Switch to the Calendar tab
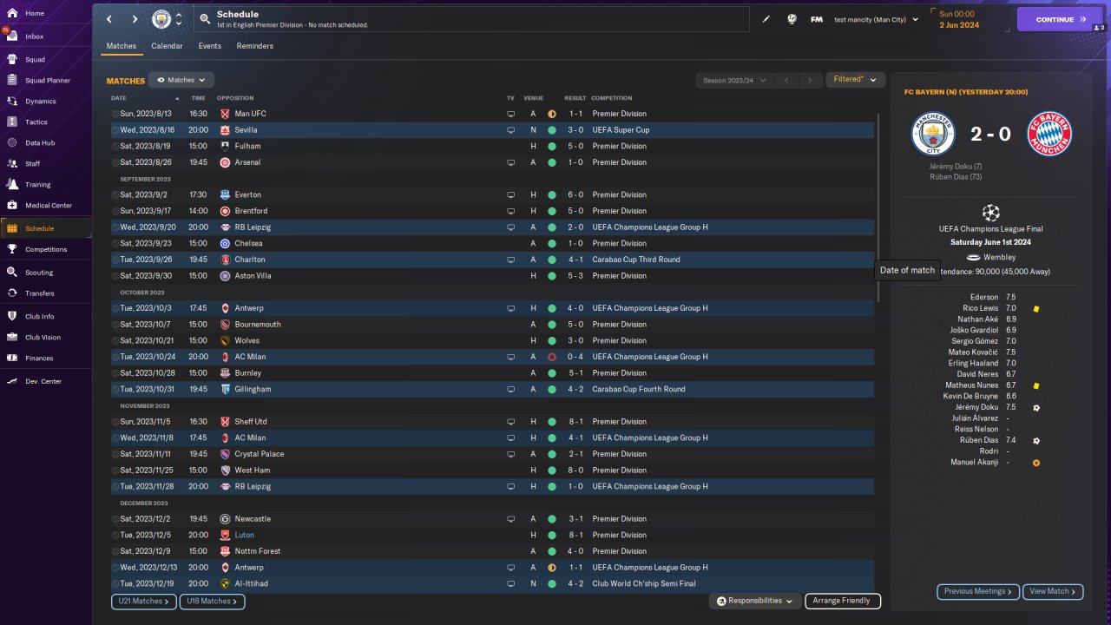Image resolution: width=1111 pixels, height=625 pixels. pos(167,46)
